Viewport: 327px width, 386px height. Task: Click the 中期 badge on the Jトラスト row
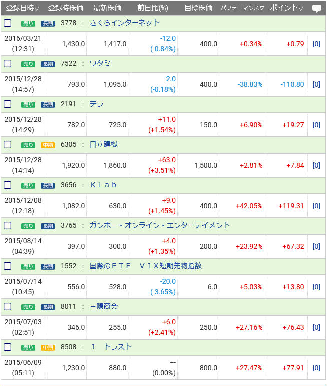[x=48, y=347]
